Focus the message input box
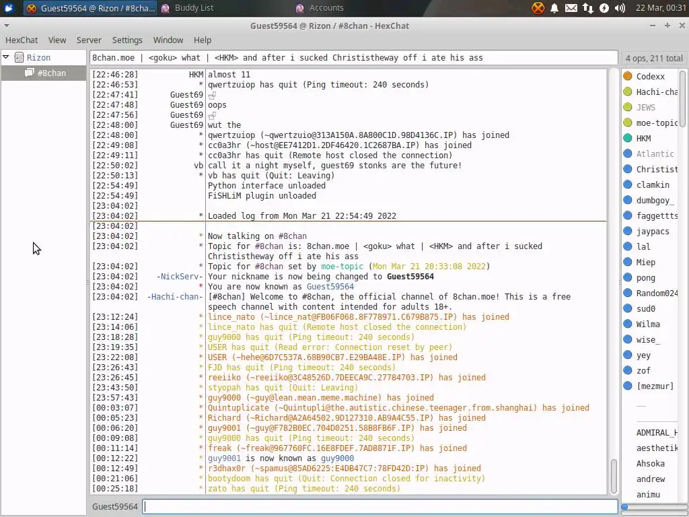 point(381,506)
